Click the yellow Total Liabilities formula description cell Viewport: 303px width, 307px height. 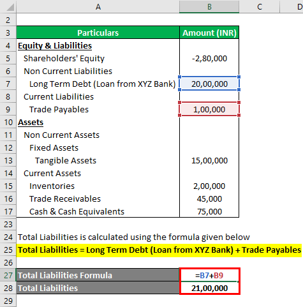pos(159,250)
